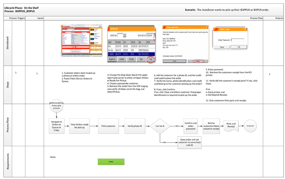Click the Close order and ask customer box
The image size is (285, 179).
(x=190, y=142)
